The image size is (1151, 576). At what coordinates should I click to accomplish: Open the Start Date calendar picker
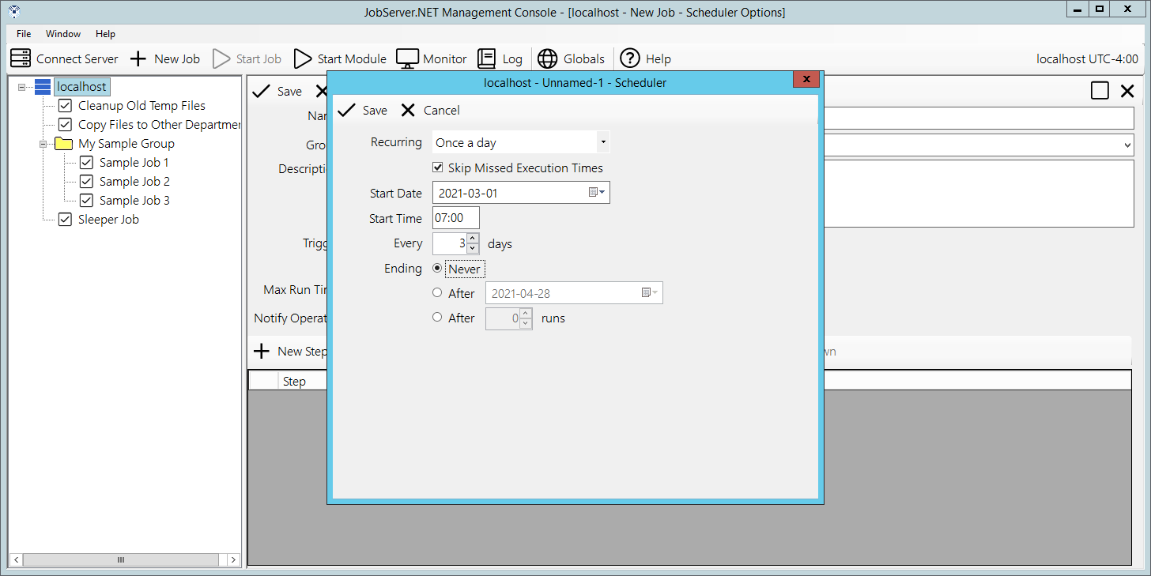[597, 193]
